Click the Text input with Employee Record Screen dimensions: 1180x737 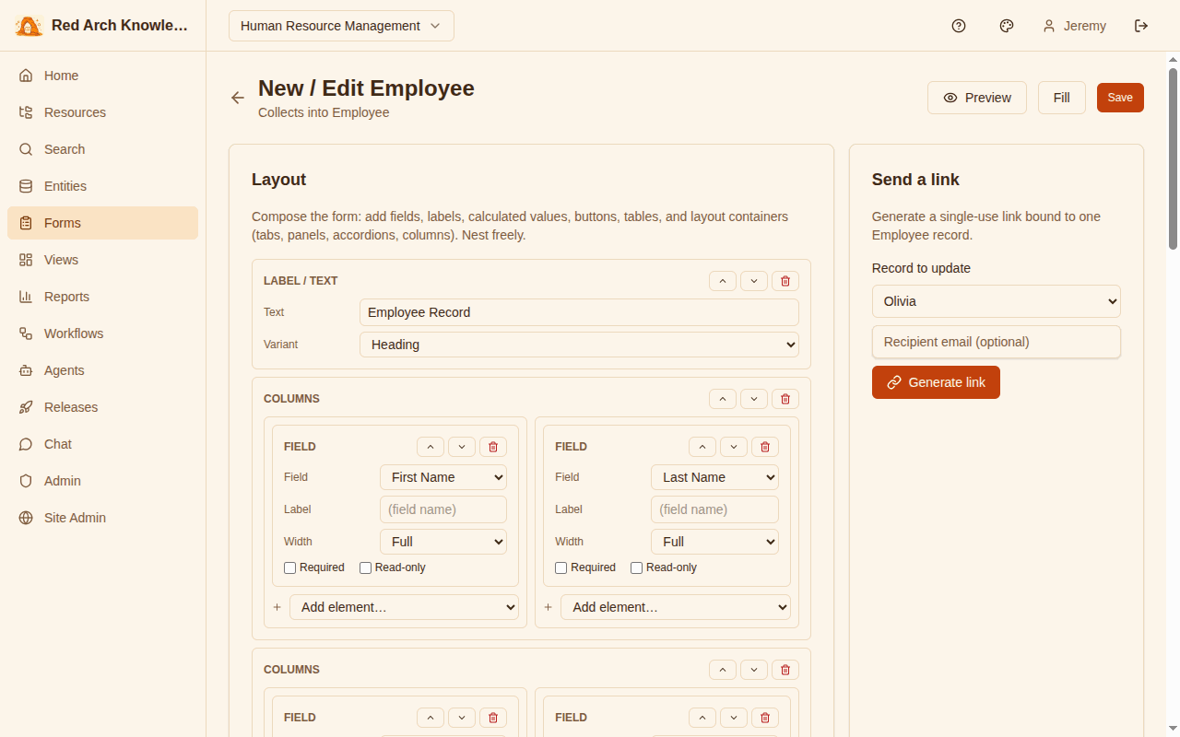click(579, 312)
